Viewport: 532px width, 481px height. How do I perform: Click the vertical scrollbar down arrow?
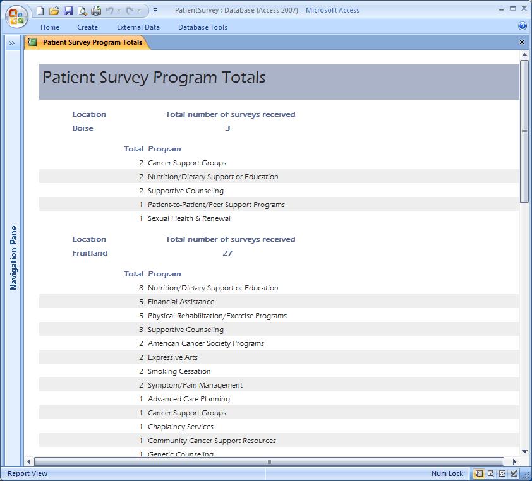pyautogui.click(x=524, y=452)
